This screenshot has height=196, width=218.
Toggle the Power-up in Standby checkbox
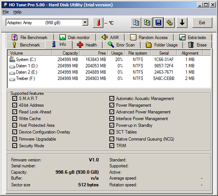112,125
